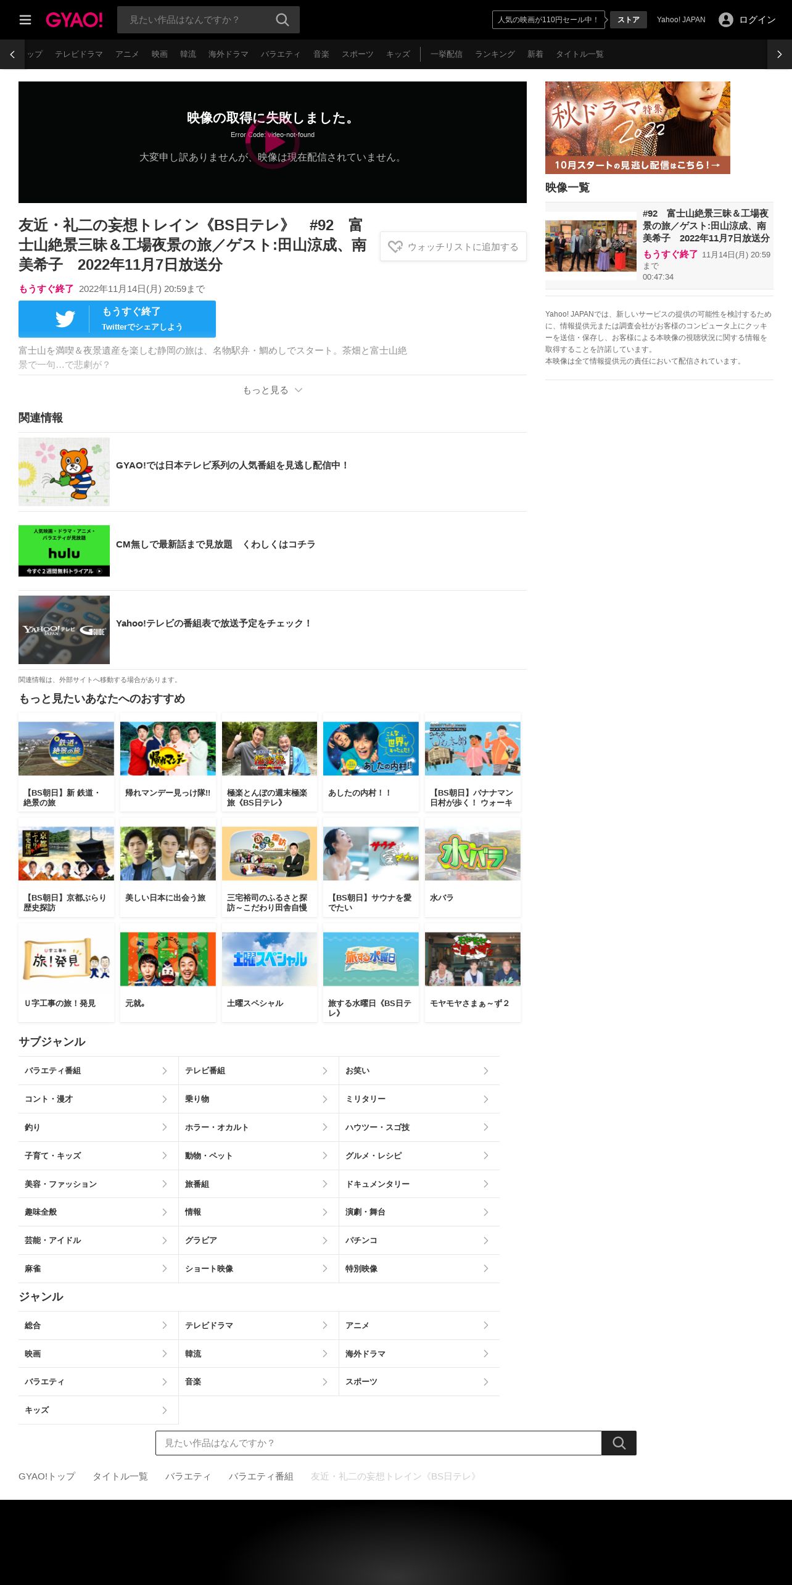The image size is (792, 1585).
Task: Select ランキング in top navigation
Action: 495,54
